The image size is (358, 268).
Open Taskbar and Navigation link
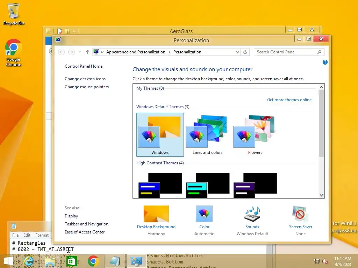tap(86, 224)
